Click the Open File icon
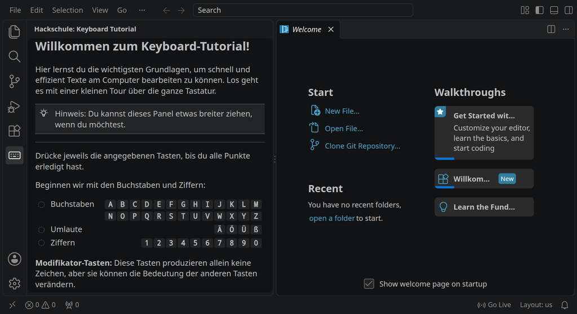577x314 pixels. tap(314, 128)
